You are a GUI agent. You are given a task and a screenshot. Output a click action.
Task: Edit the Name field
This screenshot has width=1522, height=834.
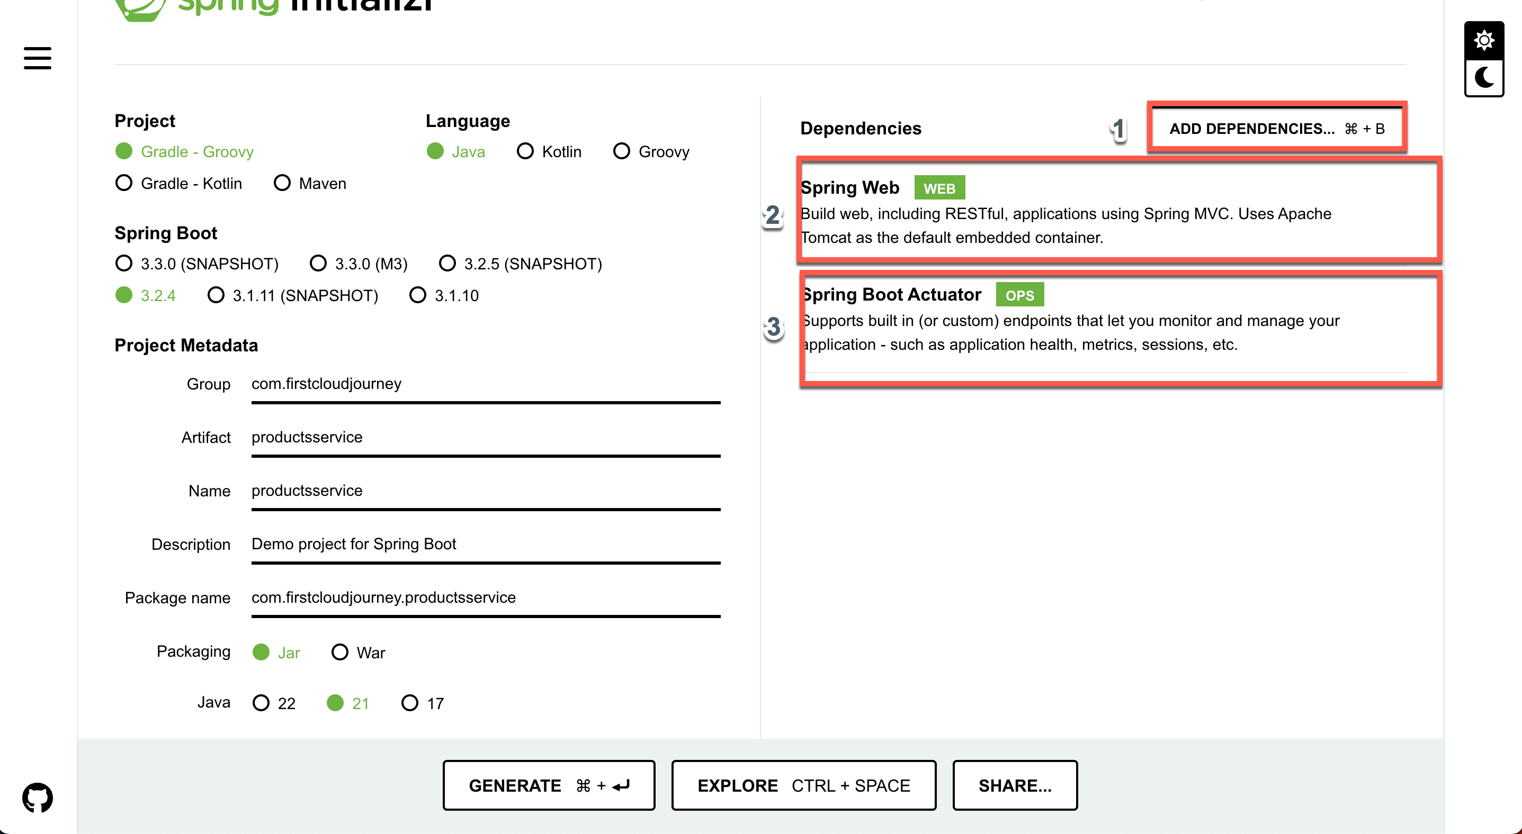coord(486,492)
